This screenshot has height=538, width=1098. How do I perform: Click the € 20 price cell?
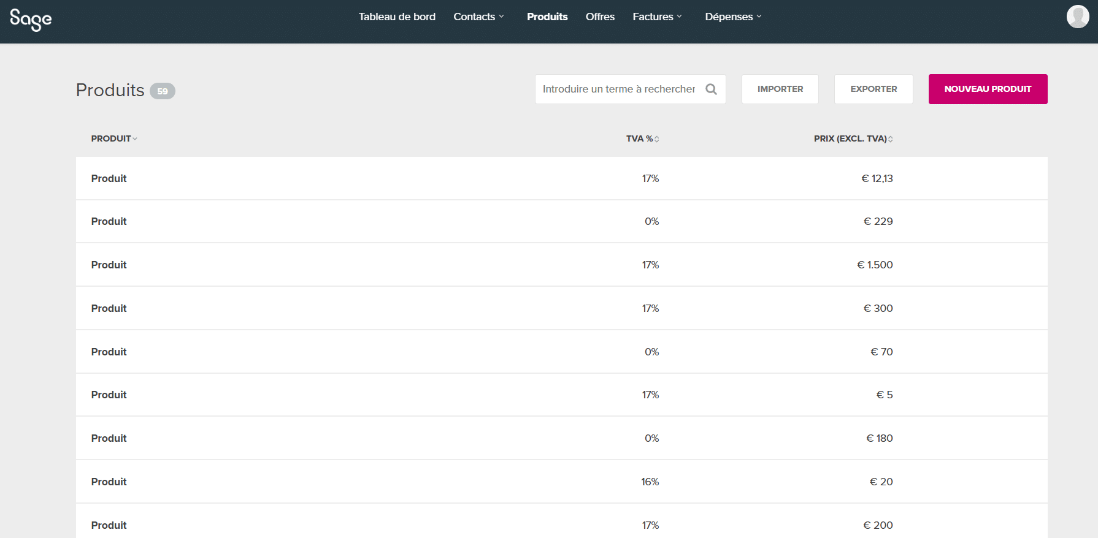(881, 482)
